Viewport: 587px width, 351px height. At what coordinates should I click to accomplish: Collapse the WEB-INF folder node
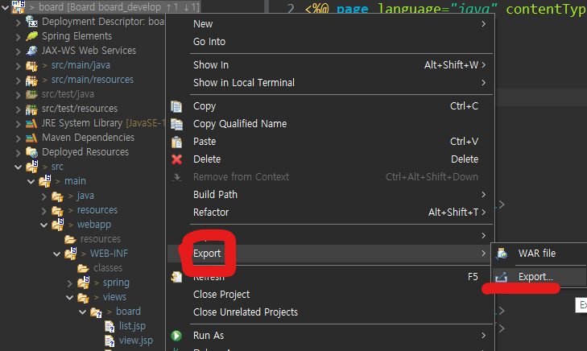(x=57, y=254)
